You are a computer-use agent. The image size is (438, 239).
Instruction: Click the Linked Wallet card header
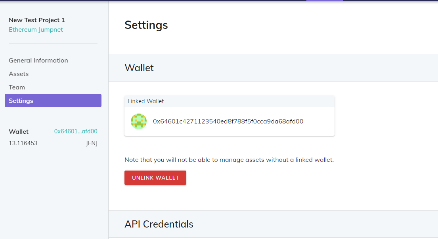(230, 101)
